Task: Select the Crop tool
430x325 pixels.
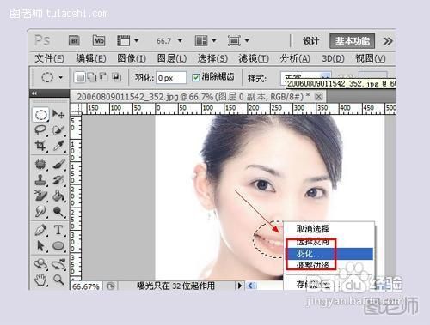Action: [40, 146]
